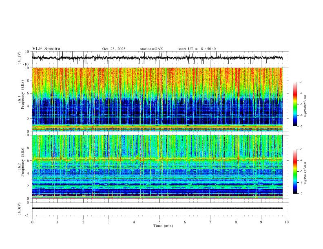Click the "station=GAK" label
323x249 pixels.
151,49
